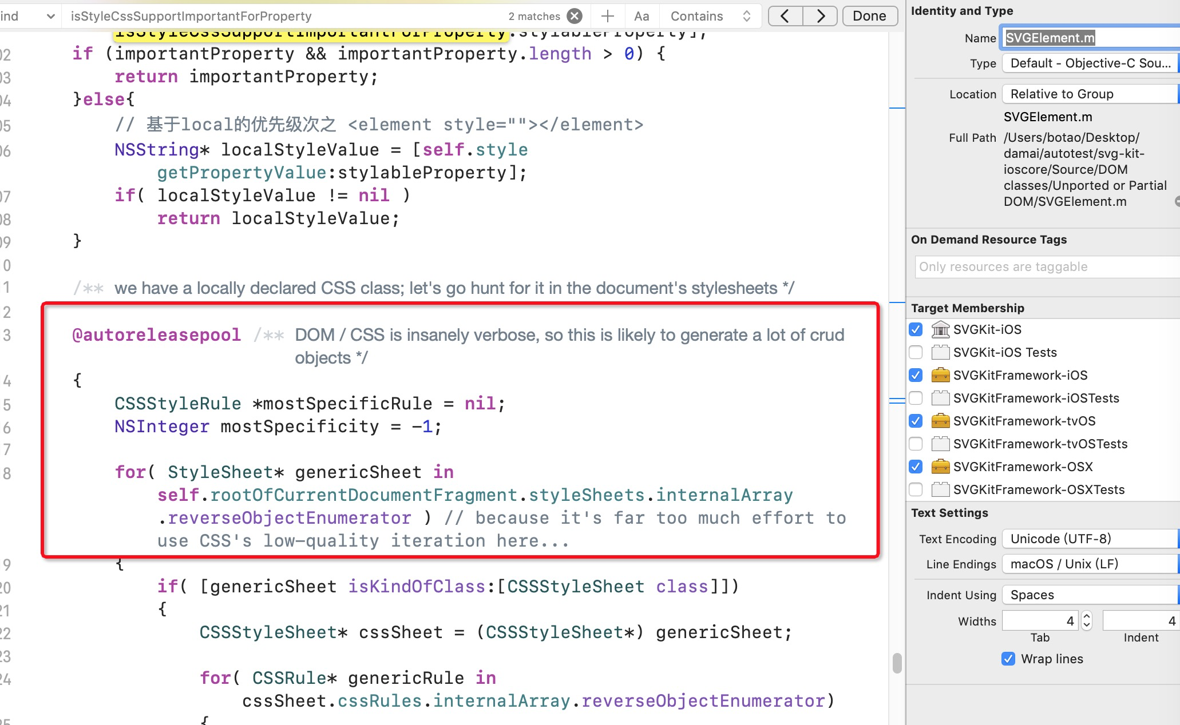Click the editor vertical scrollbar thumb
Viewport: 1180px width, 725px height.
(897, 663)
